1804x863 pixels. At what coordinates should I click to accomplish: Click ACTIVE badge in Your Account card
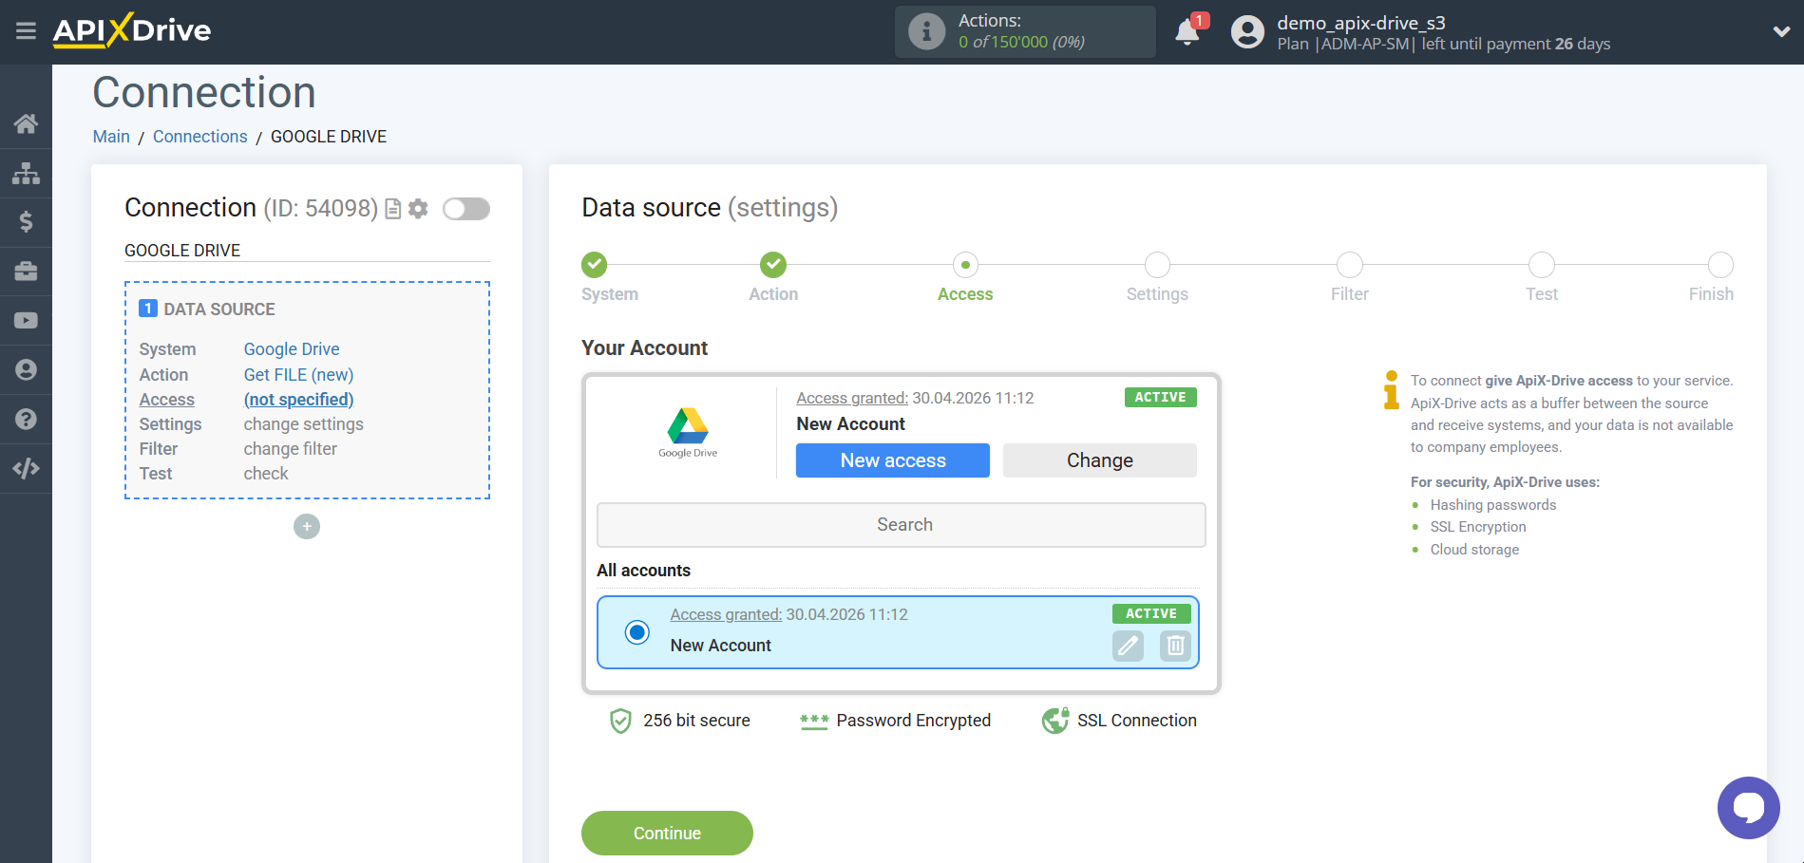(1160, 397)
